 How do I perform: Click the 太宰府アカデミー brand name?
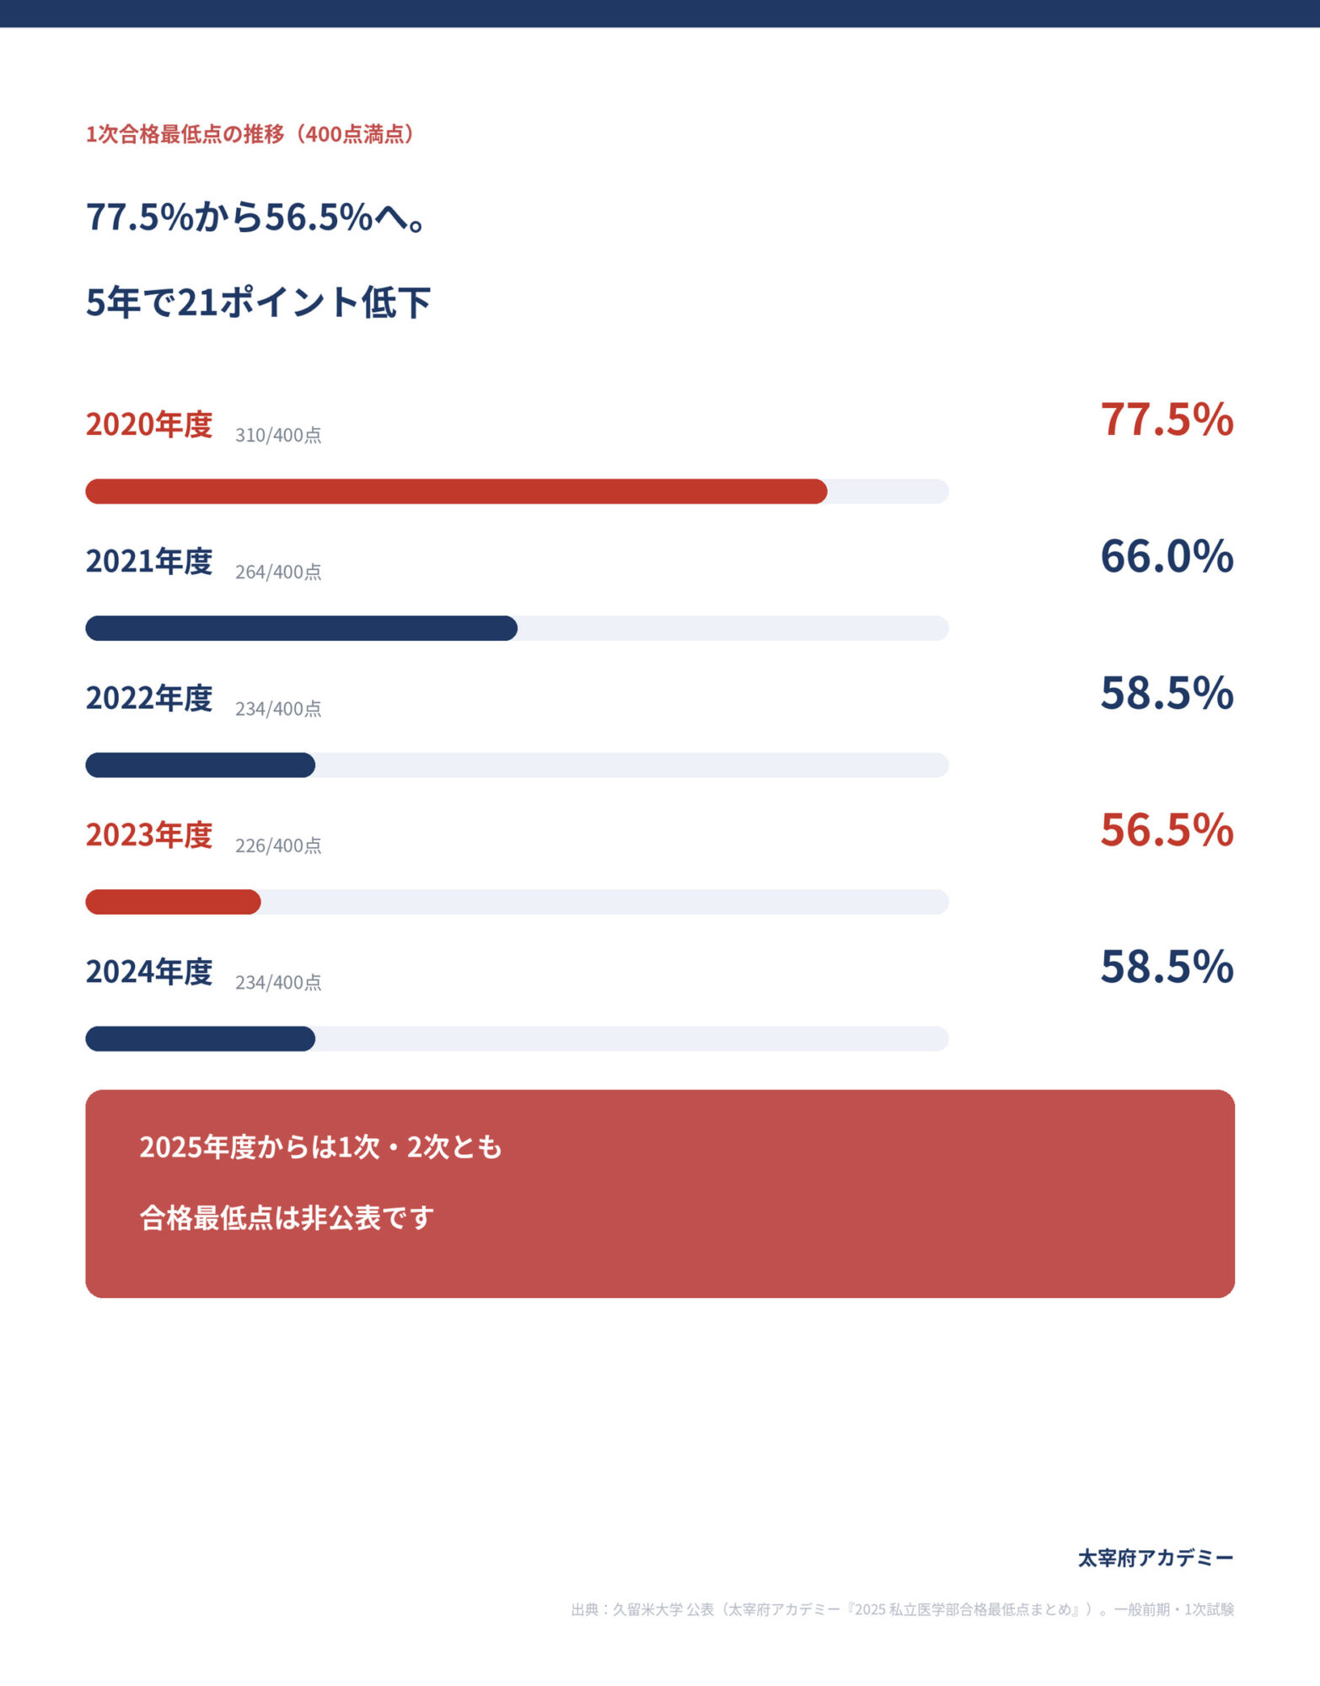[x=1156, y=1558]
